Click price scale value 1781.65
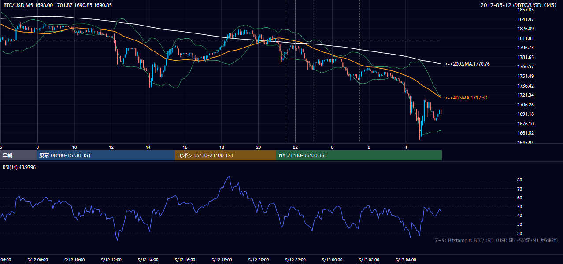Image resolution: width=563 pixels, height=264 pixels. pos(526,57)
